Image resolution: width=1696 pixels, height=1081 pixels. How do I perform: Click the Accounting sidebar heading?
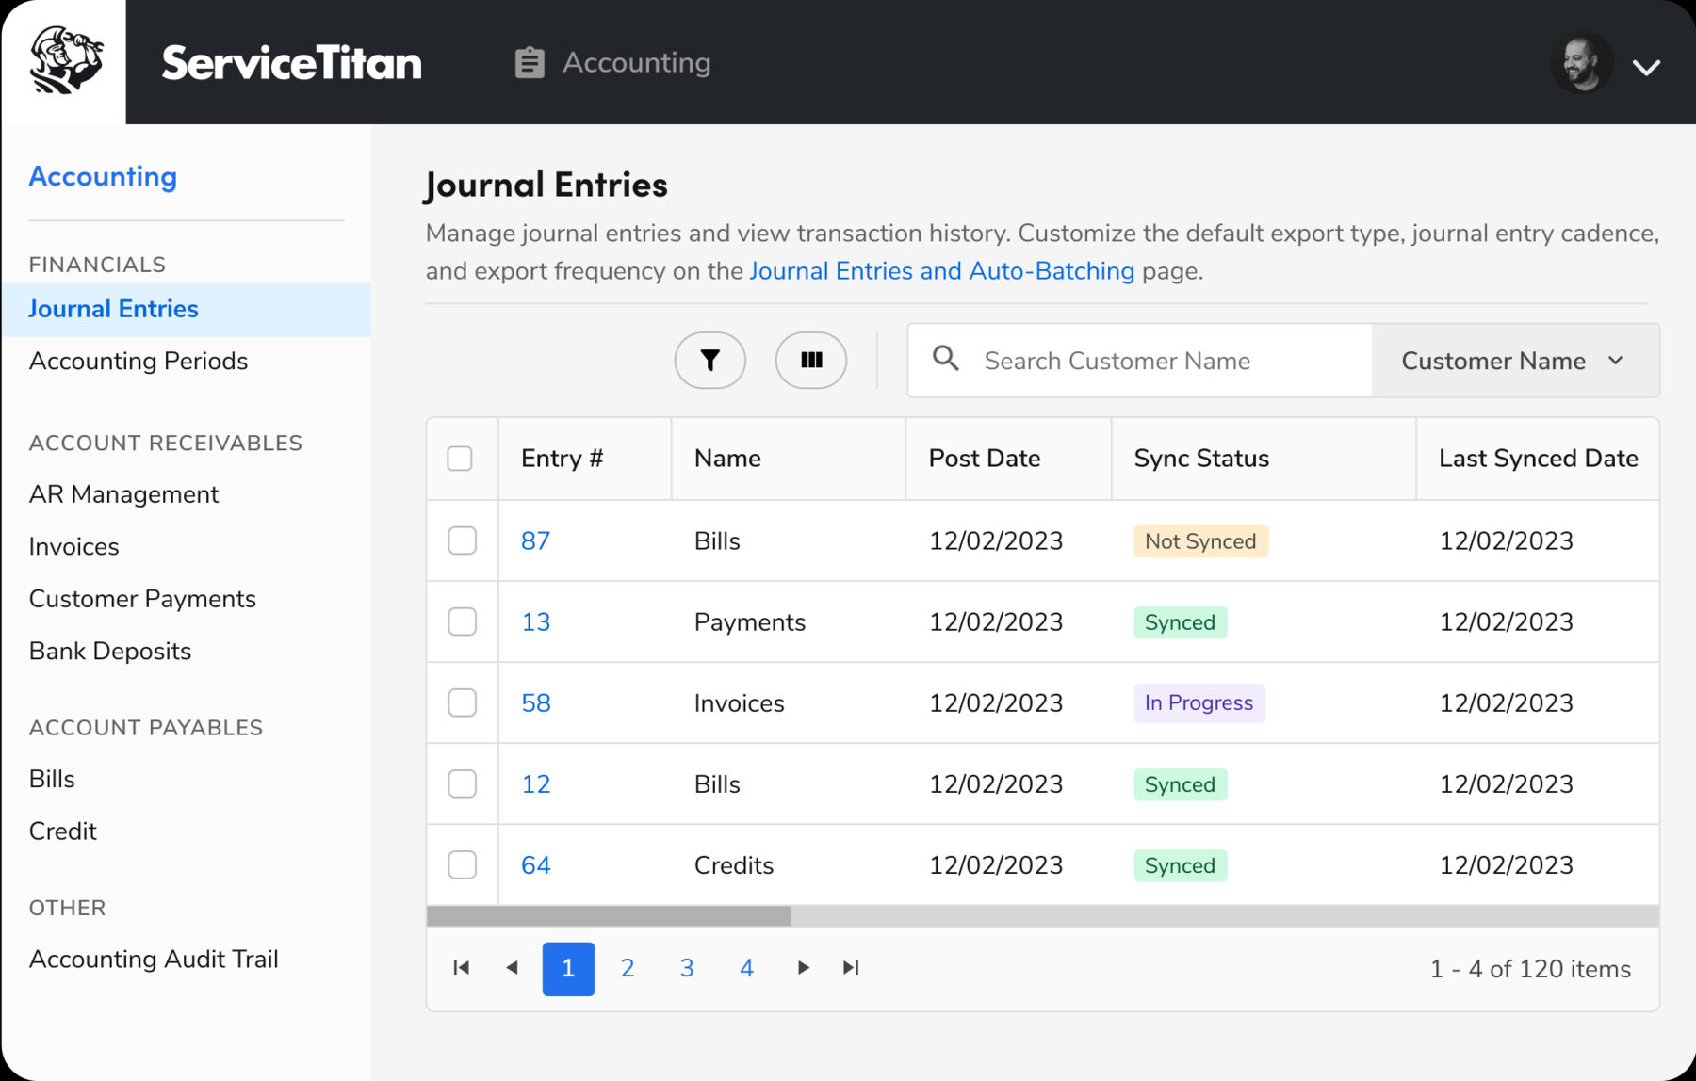point(103,177)
